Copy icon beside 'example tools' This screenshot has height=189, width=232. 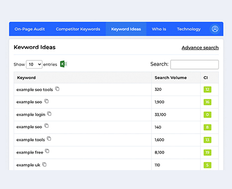click(x=49, y=139)
